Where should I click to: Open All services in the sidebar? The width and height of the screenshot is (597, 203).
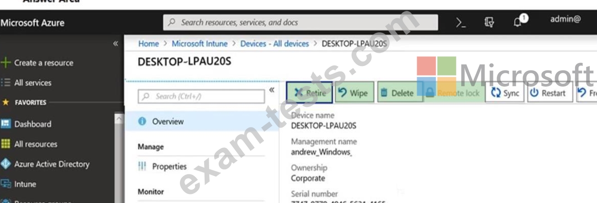(x=32, y=83)
